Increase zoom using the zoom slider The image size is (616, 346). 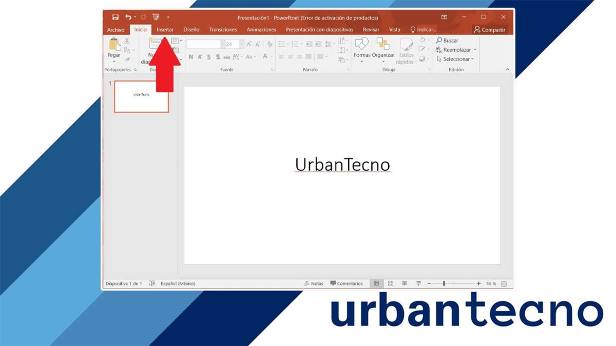tap(478, 282)
